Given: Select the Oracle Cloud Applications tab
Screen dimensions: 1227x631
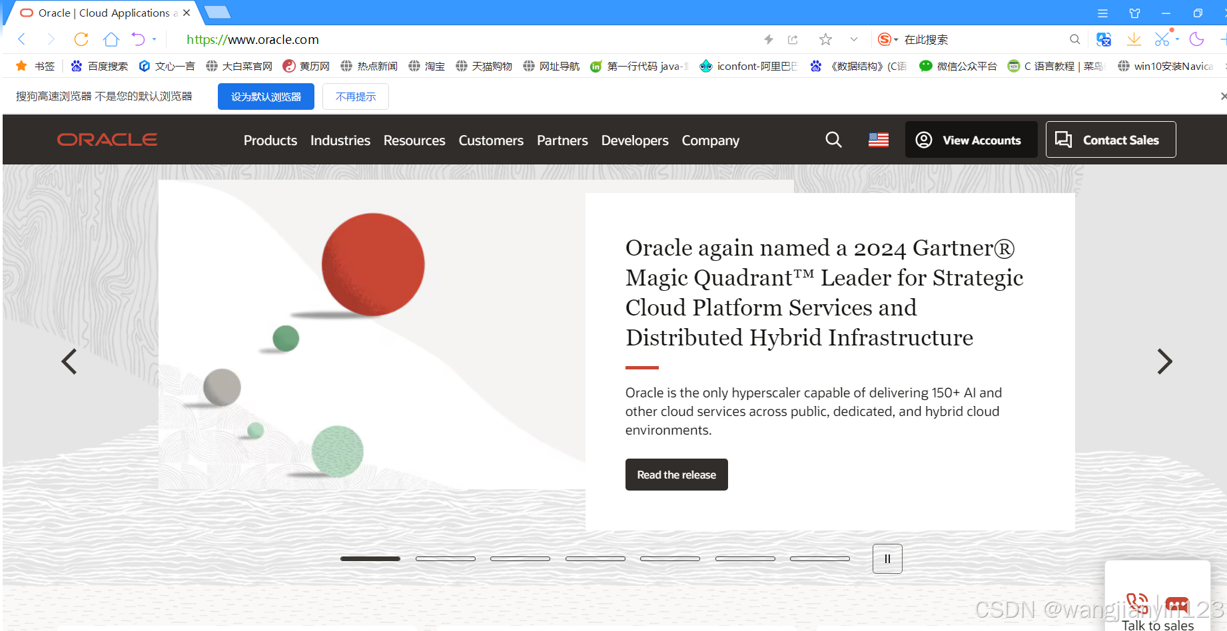Looking at the screenshot, I should tap(100, 13).
